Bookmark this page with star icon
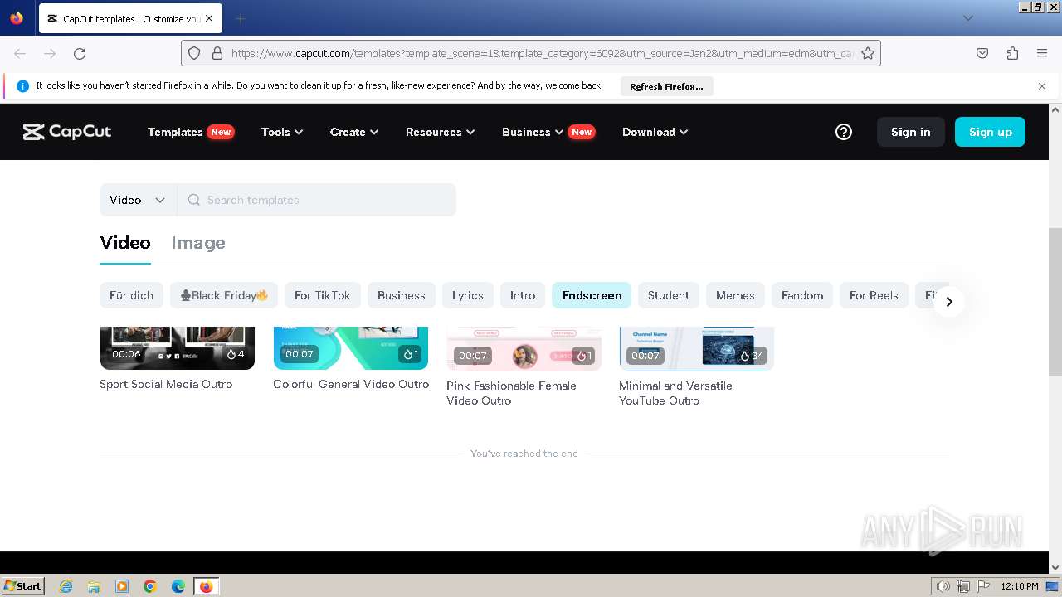 pyautogui.click(x=868, y=53)
